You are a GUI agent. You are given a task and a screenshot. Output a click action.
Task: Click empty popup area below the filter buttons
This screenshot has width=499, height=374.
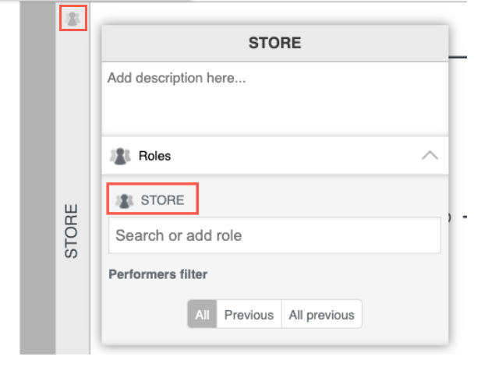(274, 337)
